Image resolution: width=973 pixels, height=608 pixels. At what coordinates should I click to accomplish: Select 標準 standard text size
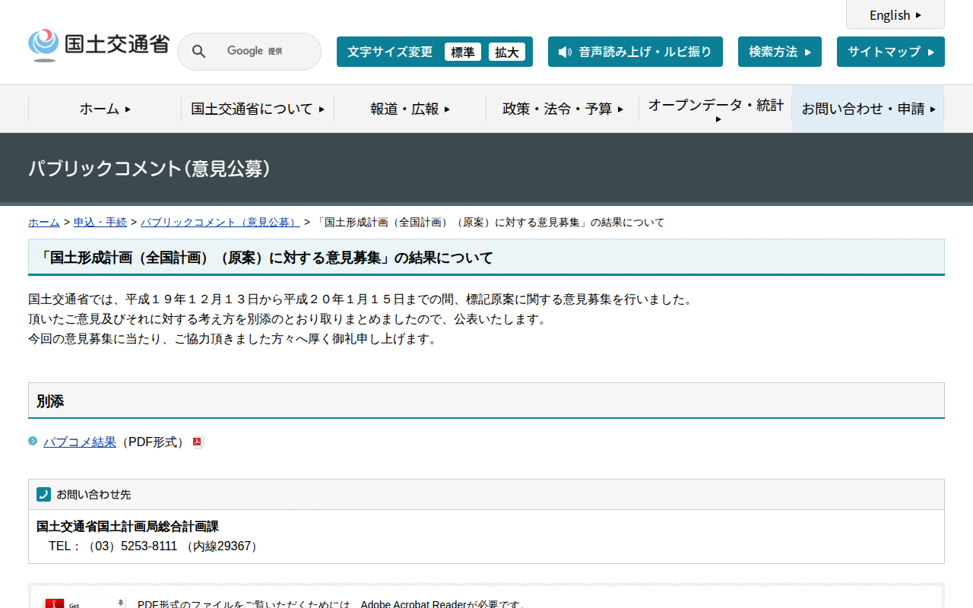[462, 52]
